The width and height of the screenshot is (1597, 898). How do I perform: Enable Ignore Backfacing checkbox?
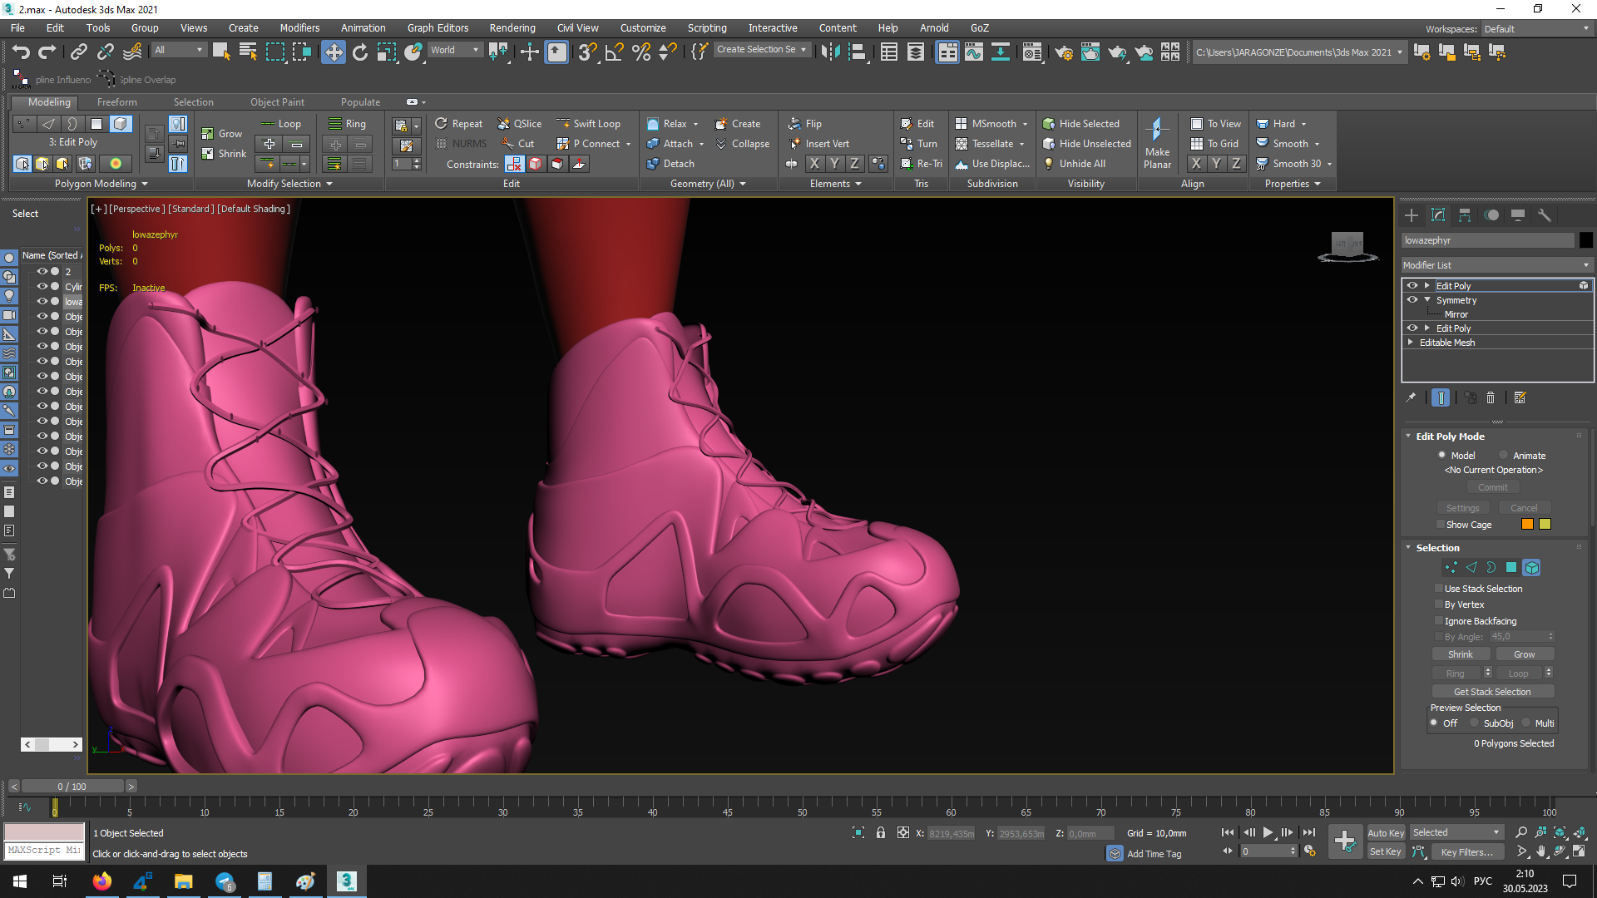pyautogui.click(x=1440, y=621)
